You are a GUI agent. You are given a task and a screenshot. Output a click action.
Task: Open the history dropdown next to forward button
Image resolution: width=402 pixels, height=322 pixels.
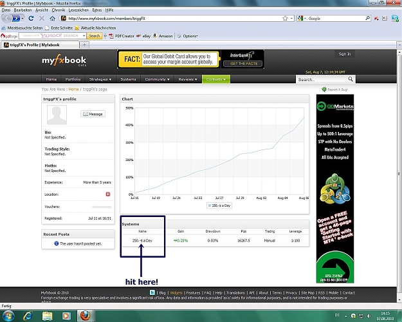click(x=23, y=19)
